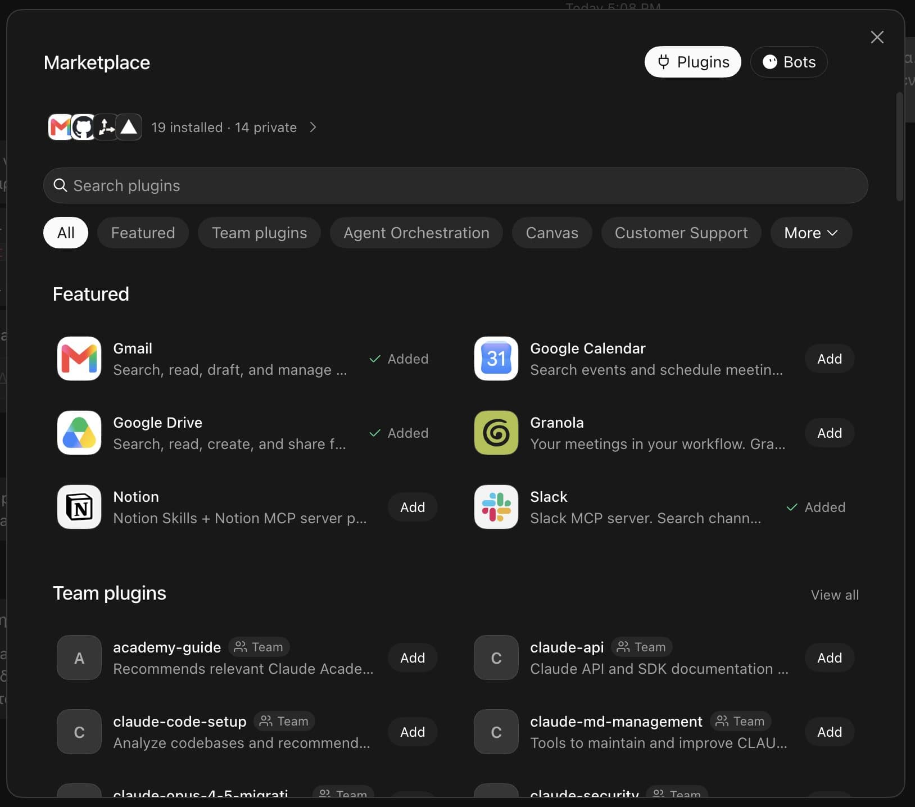The image size is (915, 807).
Task: Add the Notion plugin
Action: (x=413, y=507)
